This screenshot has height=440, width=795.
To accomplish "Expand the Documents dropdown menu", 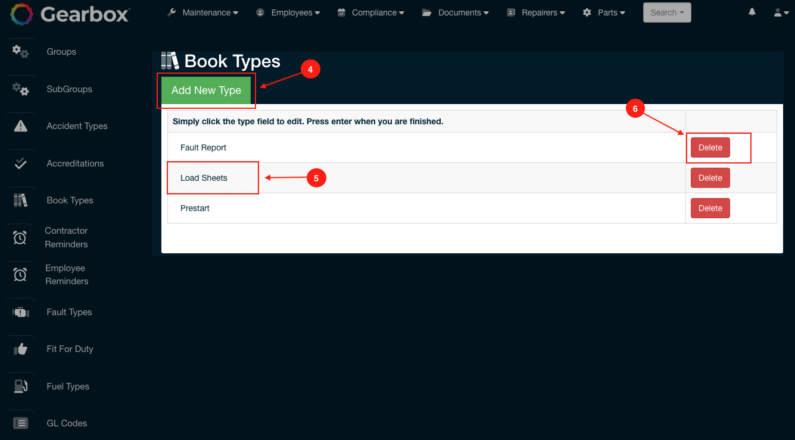I will point(463,12).
